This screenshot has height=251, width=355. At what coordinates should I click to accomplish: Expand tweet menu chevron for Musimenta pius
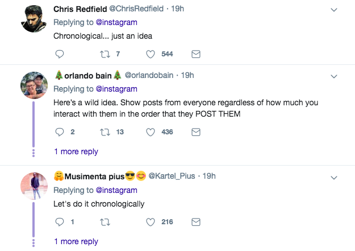334,176
